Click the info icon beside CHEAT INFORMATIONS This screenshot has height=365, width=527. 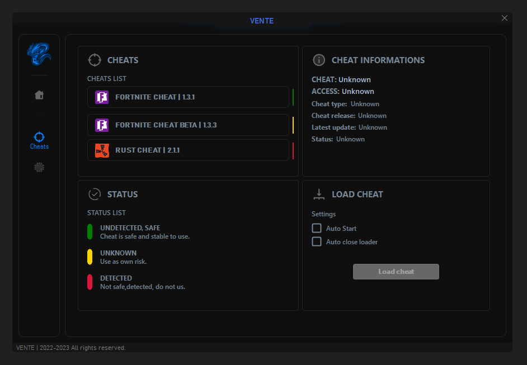319,60
